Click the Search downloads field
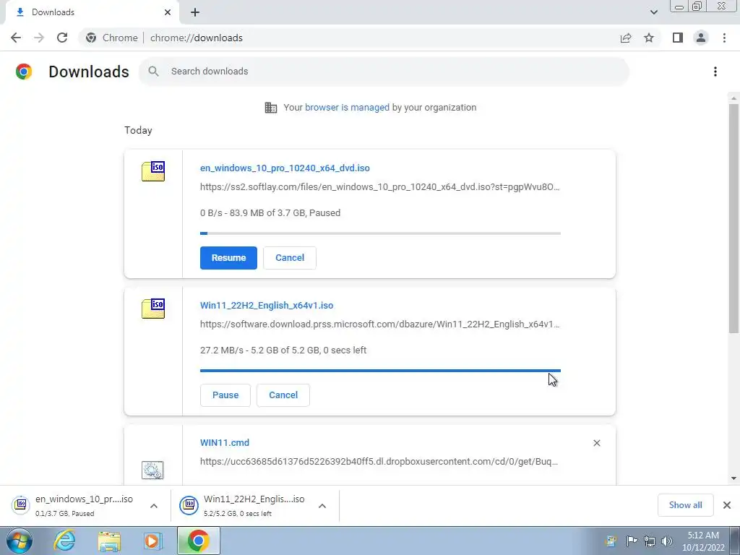Viewport: 740px width, 555px height. coord(383,72)
